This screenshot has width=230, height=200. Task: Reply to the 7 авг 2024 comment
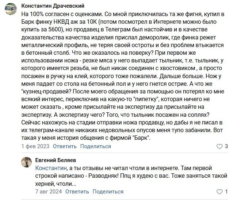click(x=77, y=192)
